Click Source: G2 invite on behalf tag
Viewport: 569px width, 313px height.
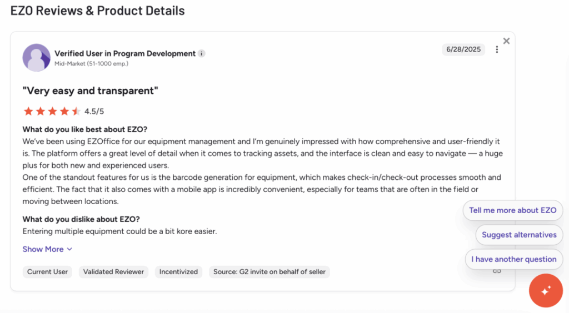(x=270, y=272)
